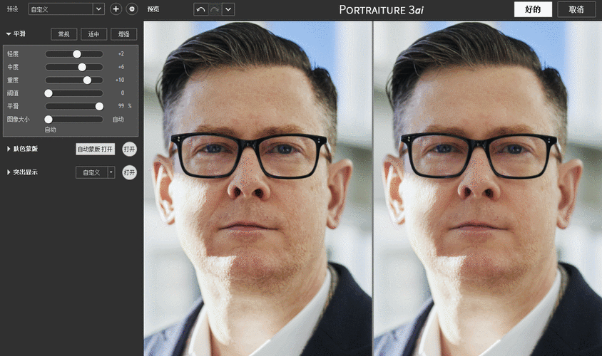Viewport: 602px width, 356px height.
Task: Open the 突出显示 自定义 dropdown arrow
Action: pos(111,172)
